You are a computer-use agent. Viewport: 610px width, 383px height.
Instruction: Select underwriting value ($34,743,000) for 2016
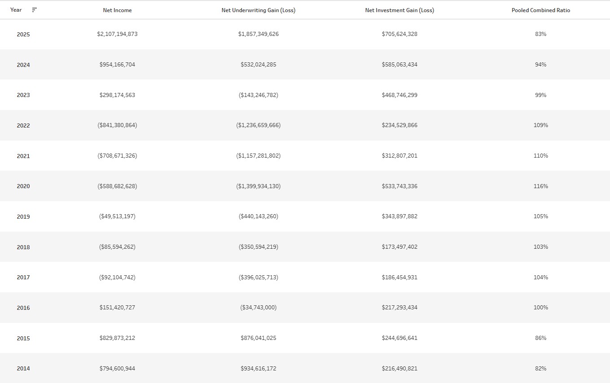[259, 308]
